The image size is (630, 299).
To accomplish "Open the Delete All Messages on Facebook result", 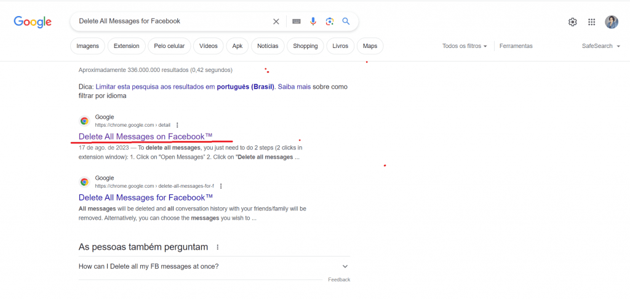I will [145, 137].
